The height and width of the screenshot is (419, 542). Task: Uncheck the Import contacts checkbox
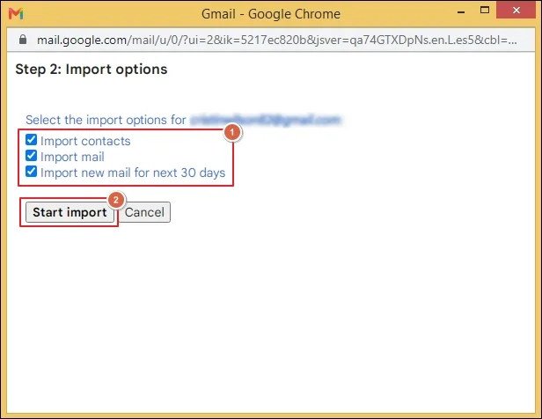(x=31, y=140)
